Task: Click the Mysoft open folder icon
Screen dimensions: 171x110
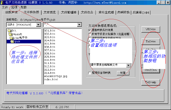Action: tap(11, 34)
